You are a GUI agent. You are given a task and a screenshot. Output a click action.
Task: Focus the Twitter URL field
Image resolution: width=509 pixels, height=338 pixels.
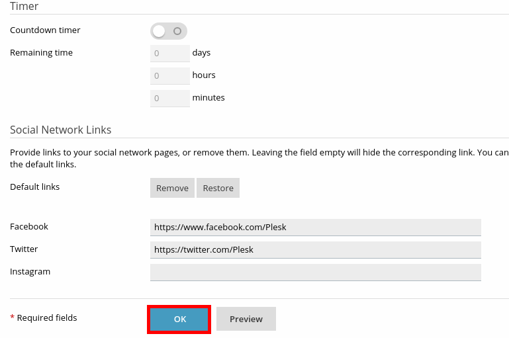pyautogui.click(x=315, y=249)
